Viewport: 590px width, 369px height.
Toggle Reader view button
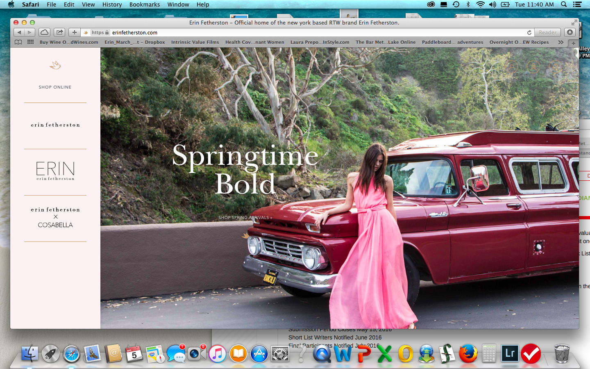tap(547, 32)
